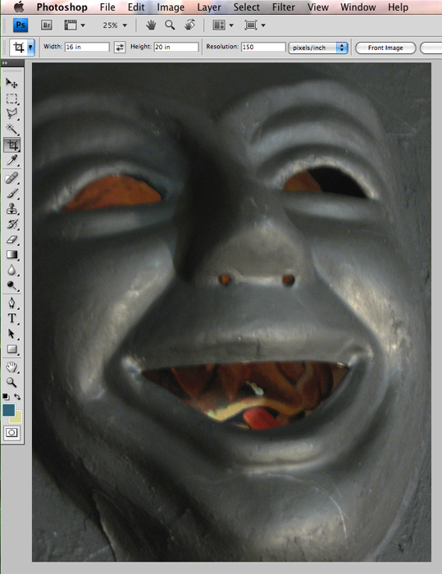This screenshot has height=574, width=442.
Task: Select the Hand tool in toolbox
Action: click(x=11, y=367)
